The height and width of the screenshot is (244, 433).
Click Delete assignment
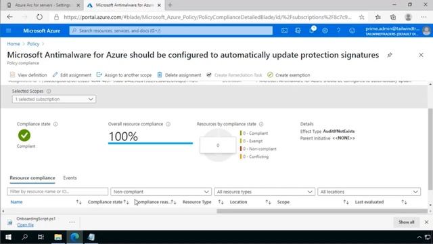(x=179, y=75)
